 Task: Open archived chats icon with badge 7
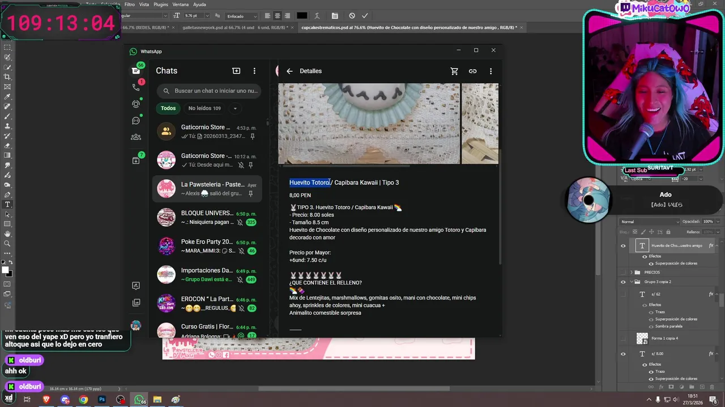pyautogui.click(x=136, y=161)
